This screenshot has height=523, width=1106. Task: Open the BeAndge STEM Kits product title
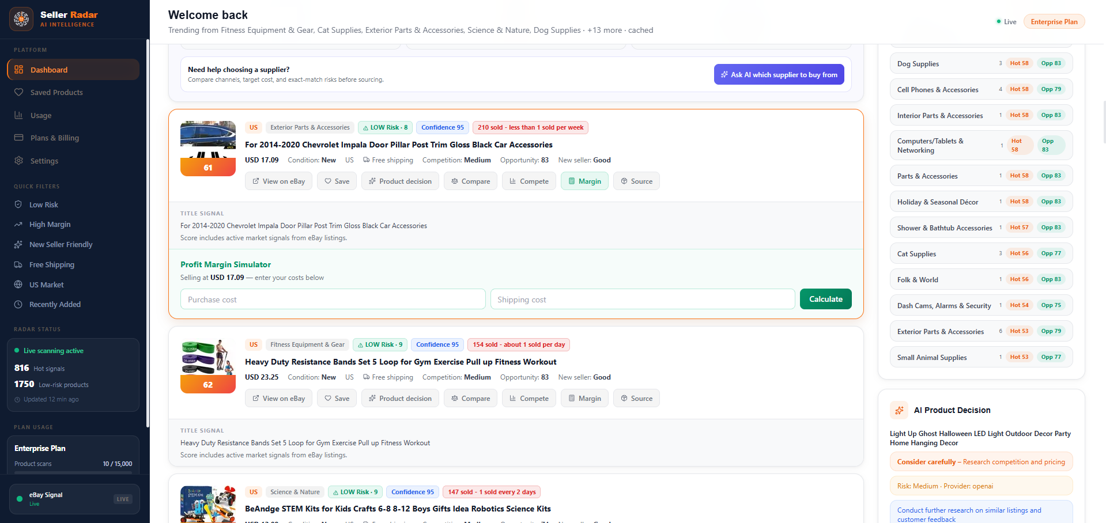[x=398, y=509]
